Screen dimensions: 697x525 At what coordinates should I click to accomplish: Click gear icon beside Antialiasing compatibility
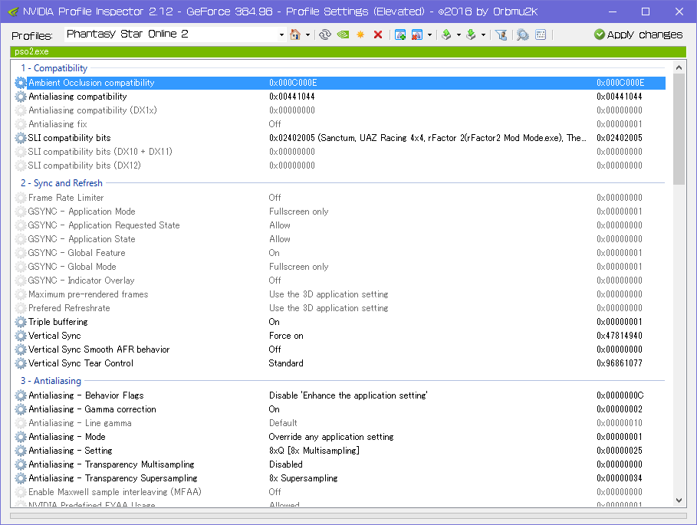tap(21, 97)
